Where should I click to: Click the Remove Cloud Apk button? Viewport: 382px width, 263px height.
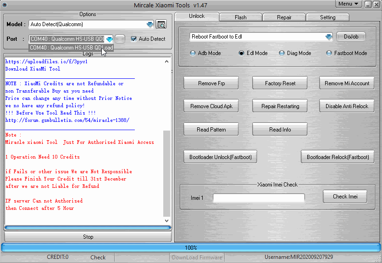click(211, 106)
